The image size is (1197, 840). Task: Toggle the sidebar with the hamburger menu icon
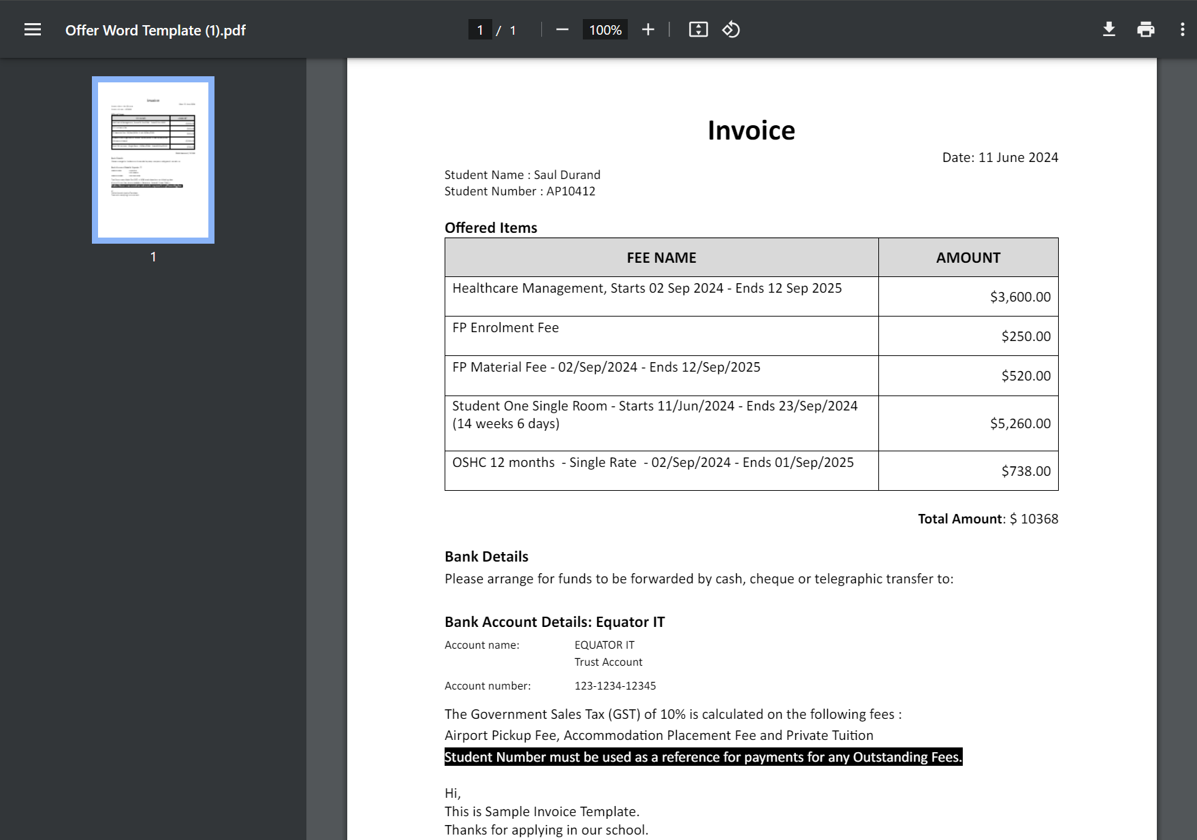33,30
